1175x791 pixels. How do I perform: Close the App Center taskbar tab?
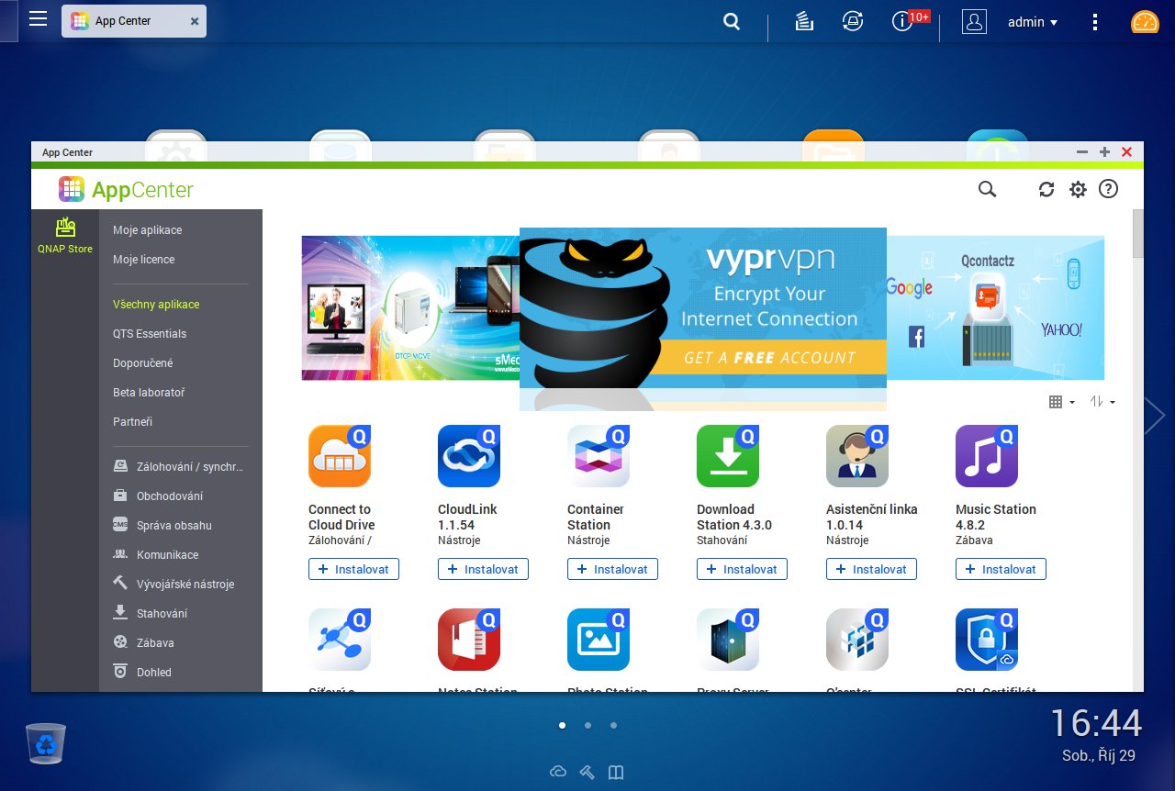pos(195,21)
